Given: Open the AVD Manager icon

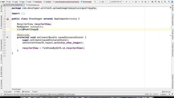Looking at the screenshot, I should [162, 2].
